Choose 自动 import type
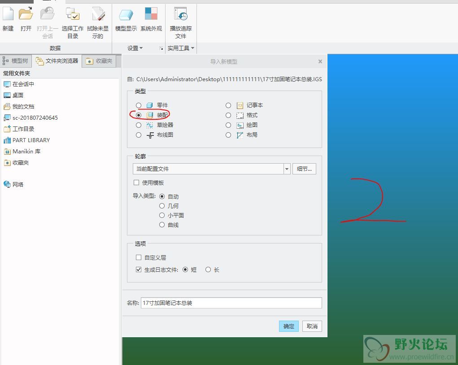 tap(162, 196)
